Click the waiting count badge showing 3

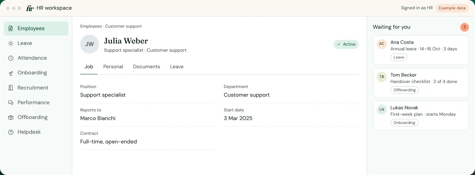(x=464, y=27)
